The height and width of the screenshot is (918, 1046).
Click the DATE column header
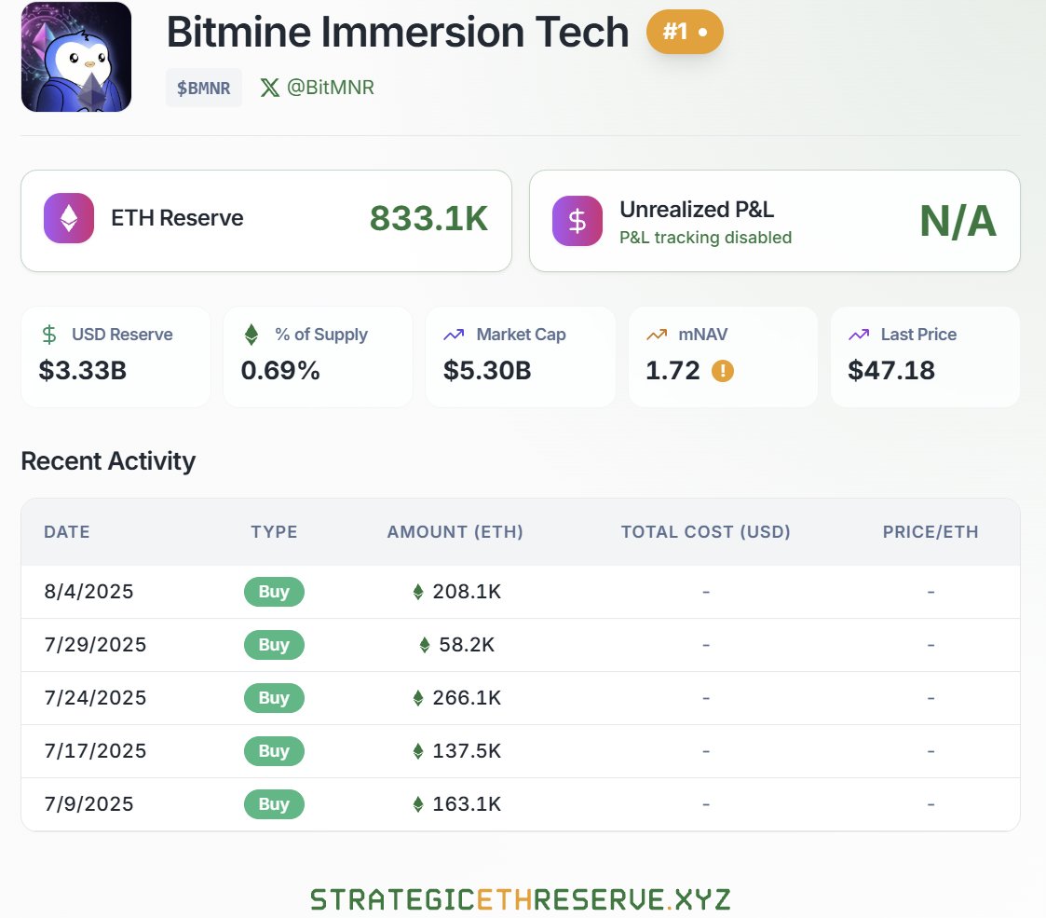tap(67, 532)
